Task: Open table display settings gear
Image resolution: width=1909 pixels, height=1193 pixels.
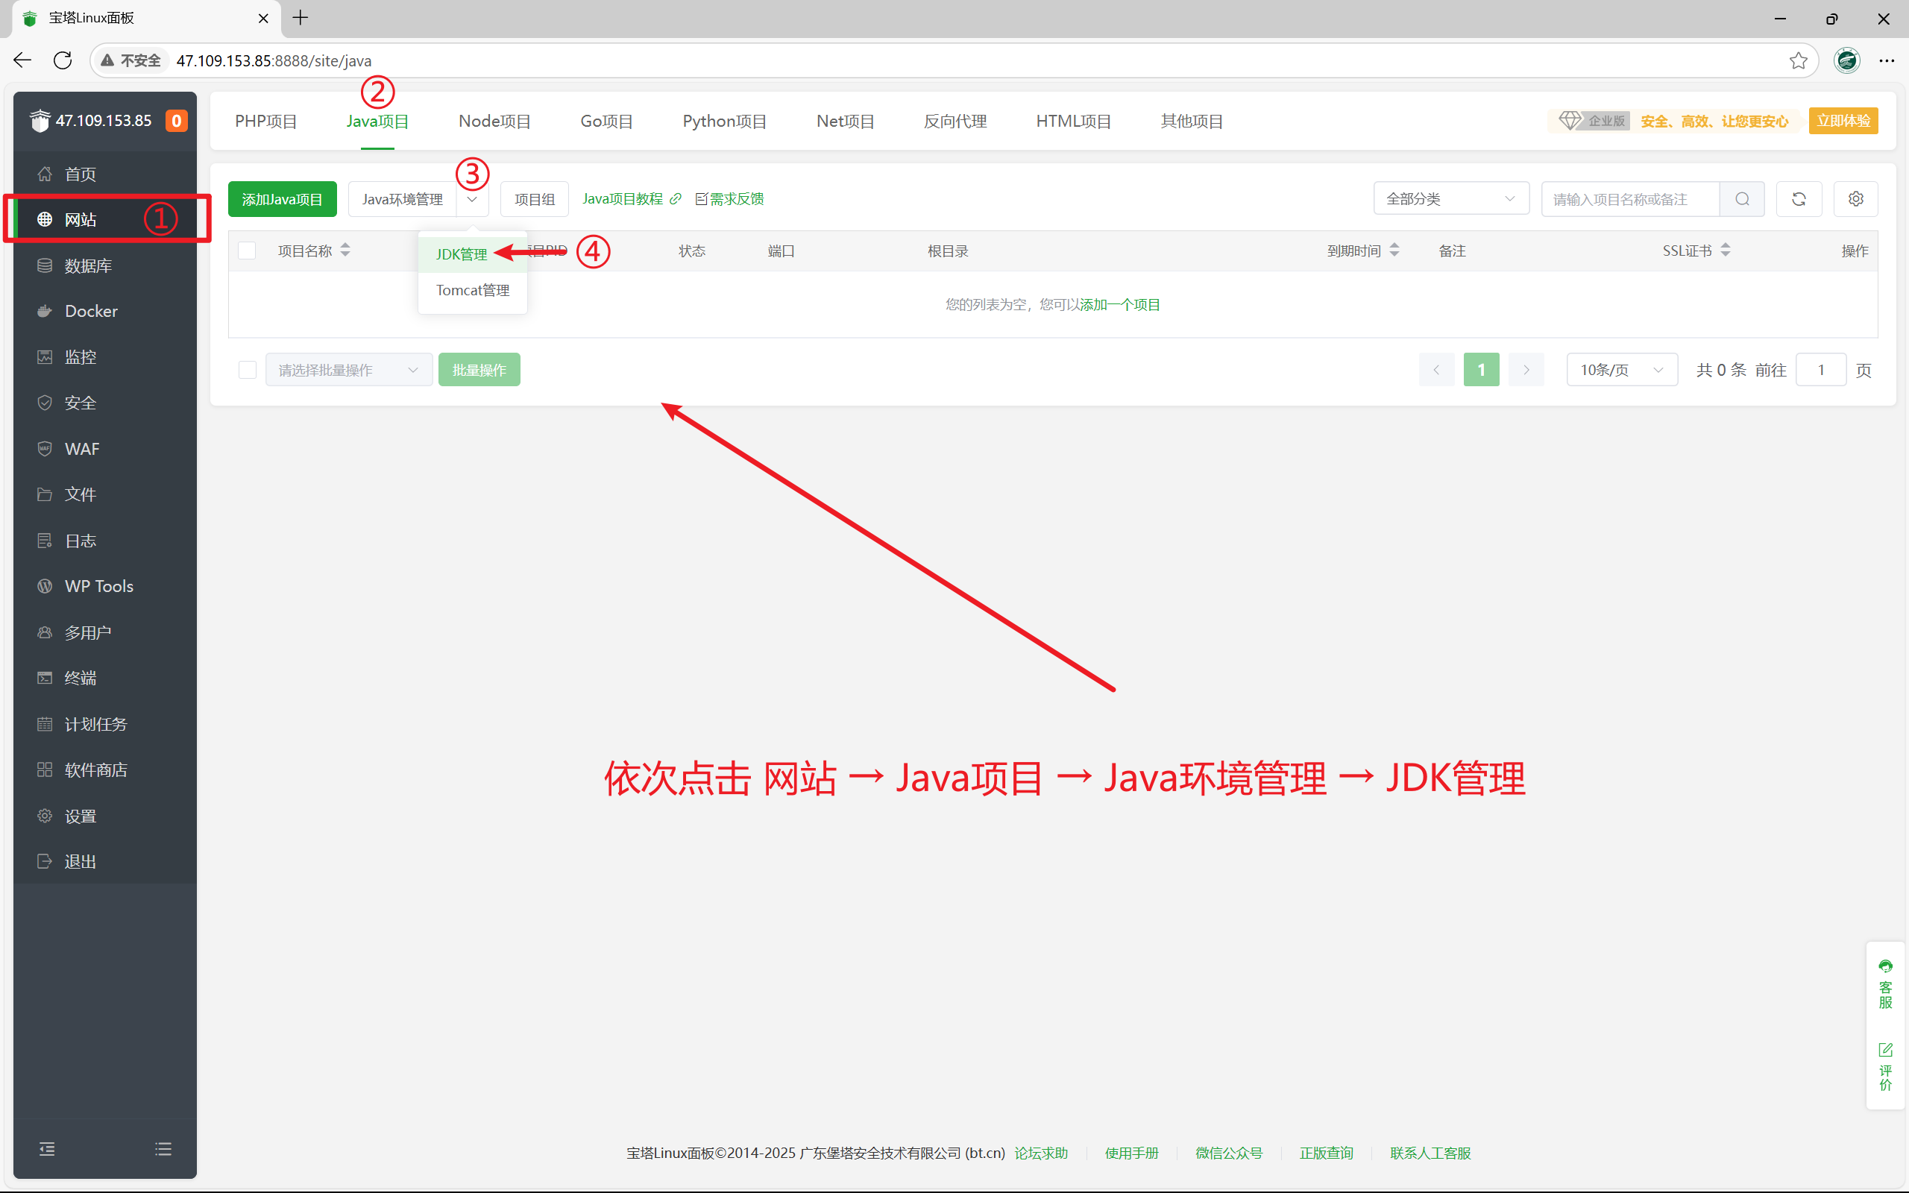Action: point(1855,198)
